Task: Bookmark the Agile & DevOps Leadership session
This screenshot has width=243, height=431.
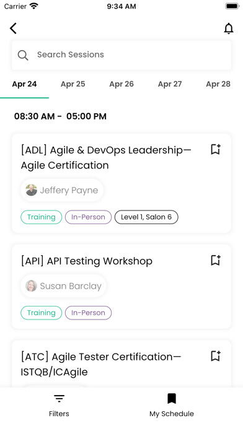Action: pyautogui.click(x=216, y=149)
